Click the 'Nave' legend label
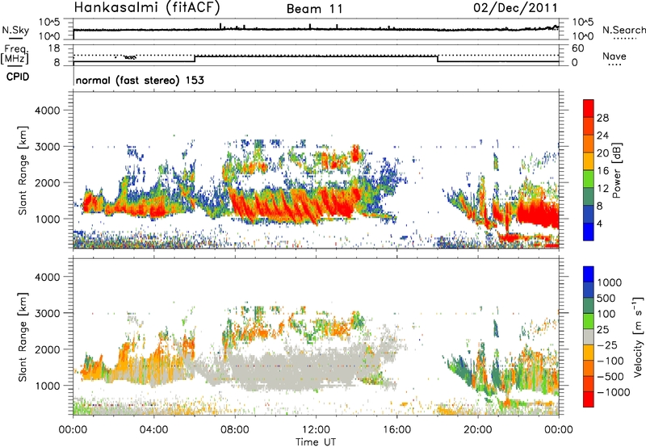This screenshot has width=646, height=447. (615, 56)
